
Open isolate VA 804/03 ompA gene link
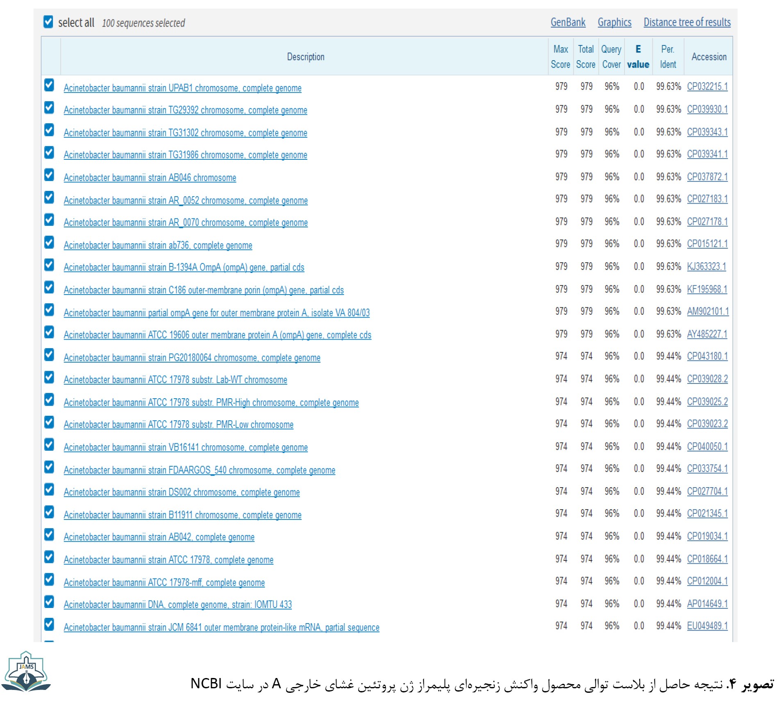(x=217, y=313)
